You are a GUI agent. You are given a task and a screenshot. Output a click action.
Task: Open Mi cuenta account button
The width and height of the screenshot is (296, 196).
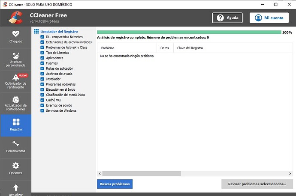click(269, 18)
